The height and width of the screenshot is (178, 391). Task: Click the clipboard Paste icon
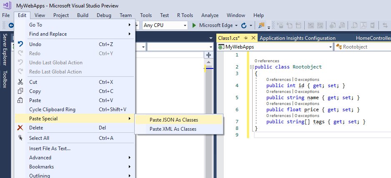pyautogui.click(x=20, y=100)
